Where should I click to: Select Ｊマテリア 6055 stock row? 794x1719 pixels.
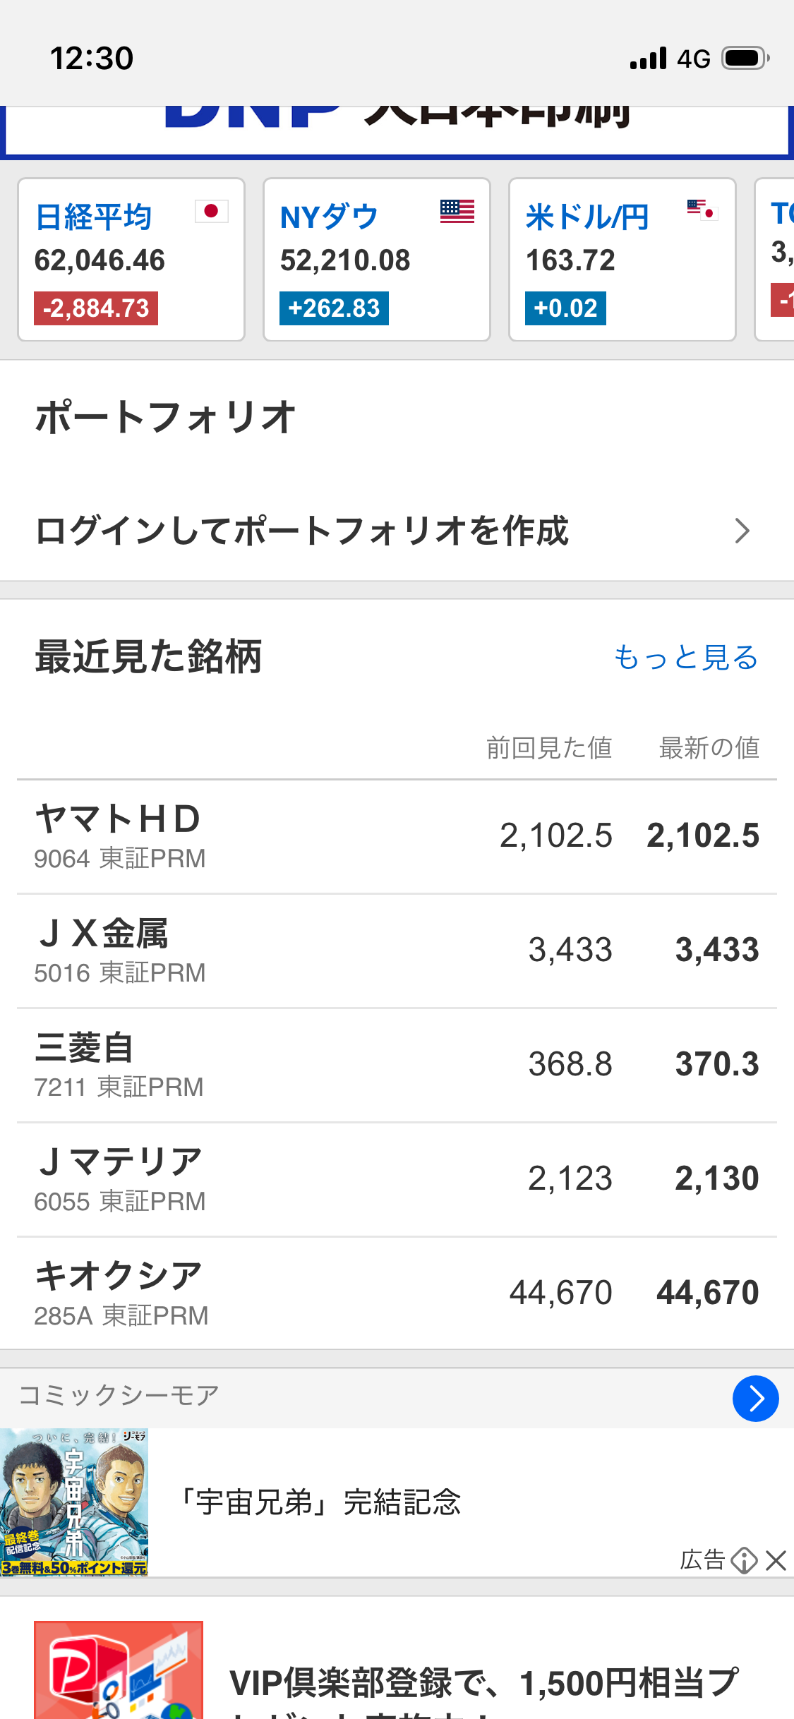(x=397, y=1180)
